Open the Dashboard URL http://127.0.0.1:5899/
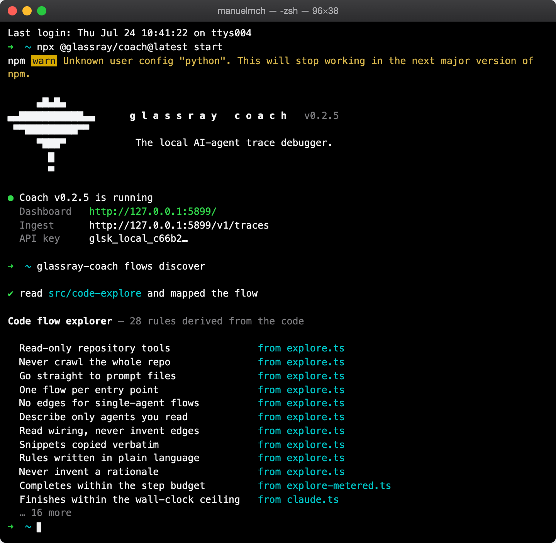This screenshot has height=543, width=556. [153, 211]
